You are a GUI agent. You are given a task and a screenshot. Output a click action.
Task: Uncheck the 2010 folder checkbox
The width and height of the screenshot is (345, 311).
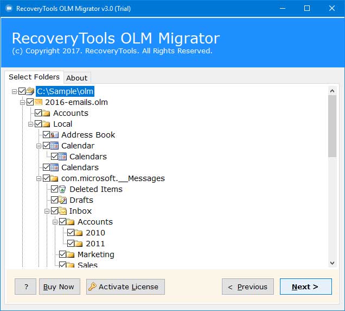tap(71, 233)
